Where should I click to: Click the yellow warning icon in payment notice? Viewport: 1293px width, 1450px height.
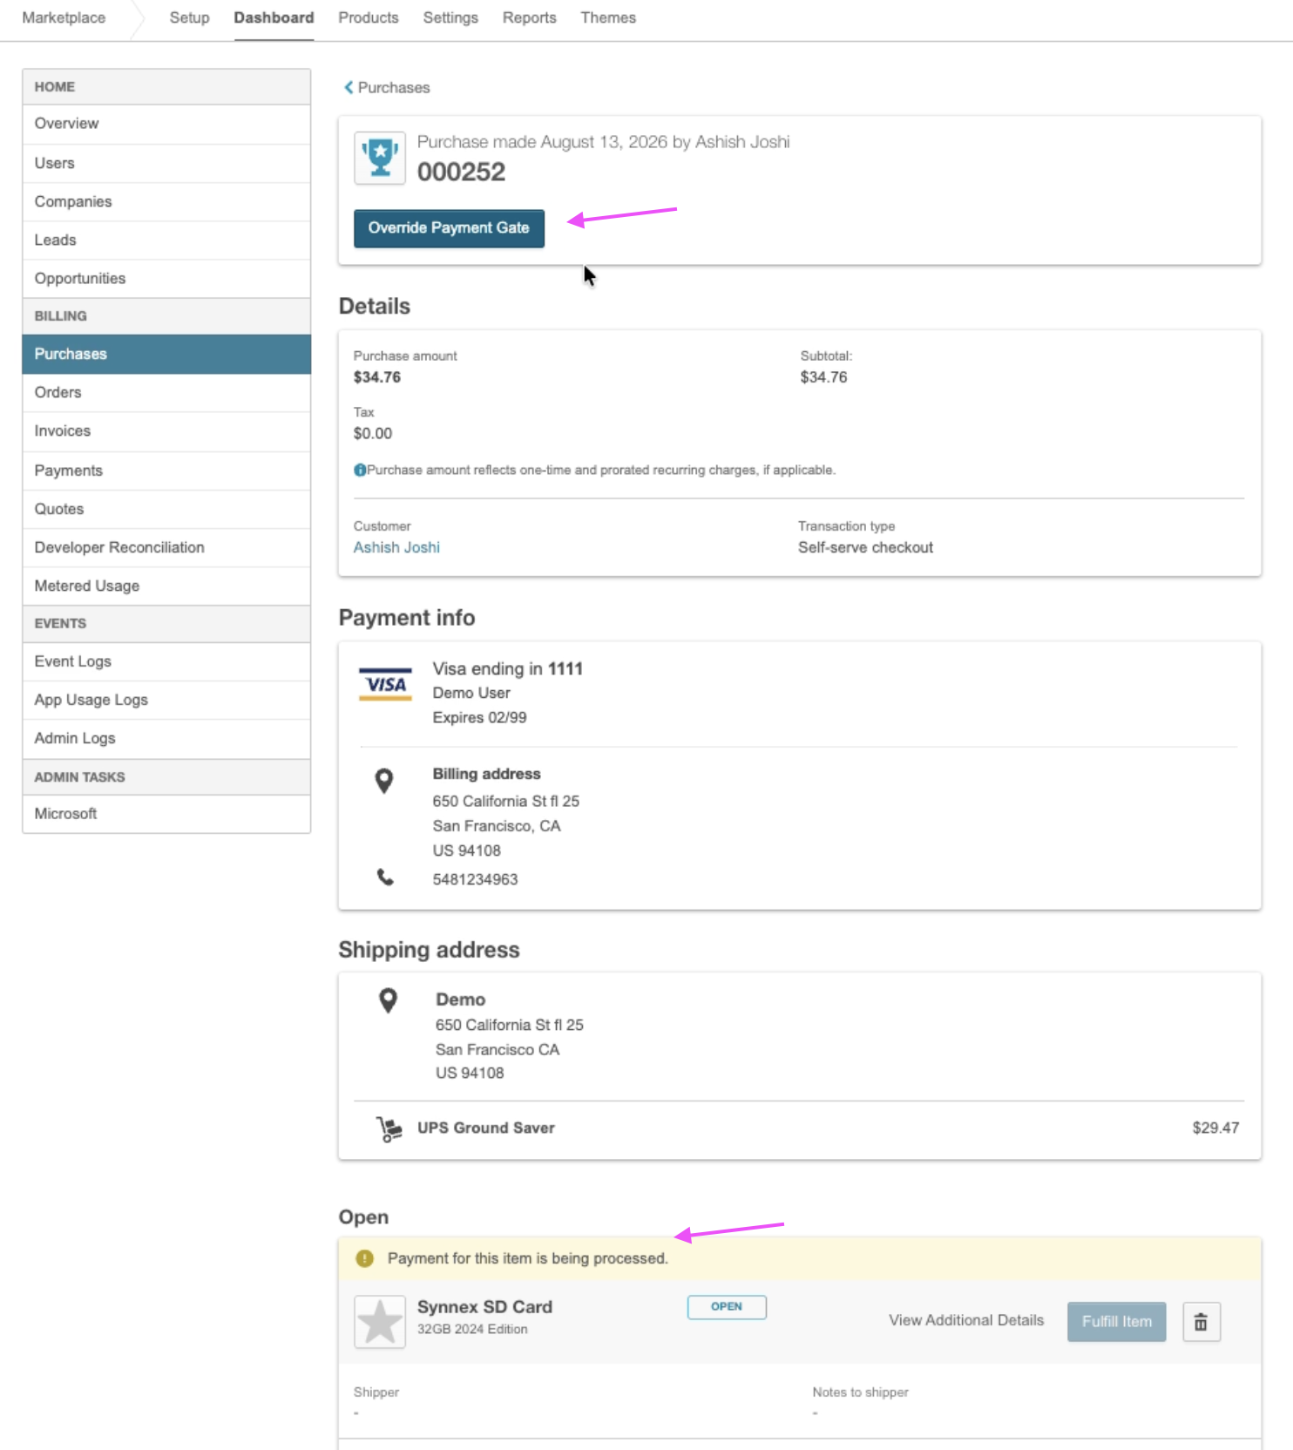[x=365, y=1258]
